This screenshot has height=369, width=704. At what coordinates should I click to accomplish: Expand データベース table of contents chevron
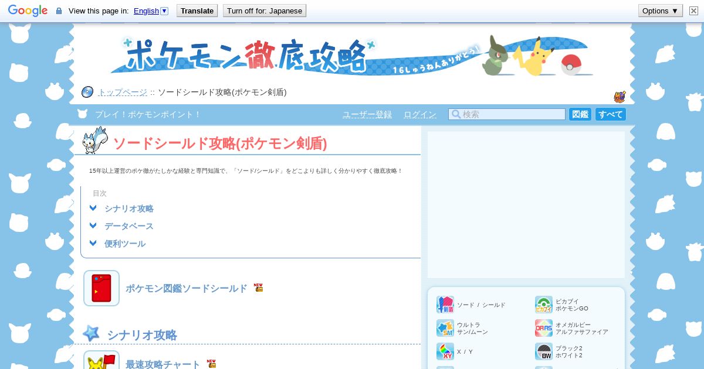[x=93, y=225]
